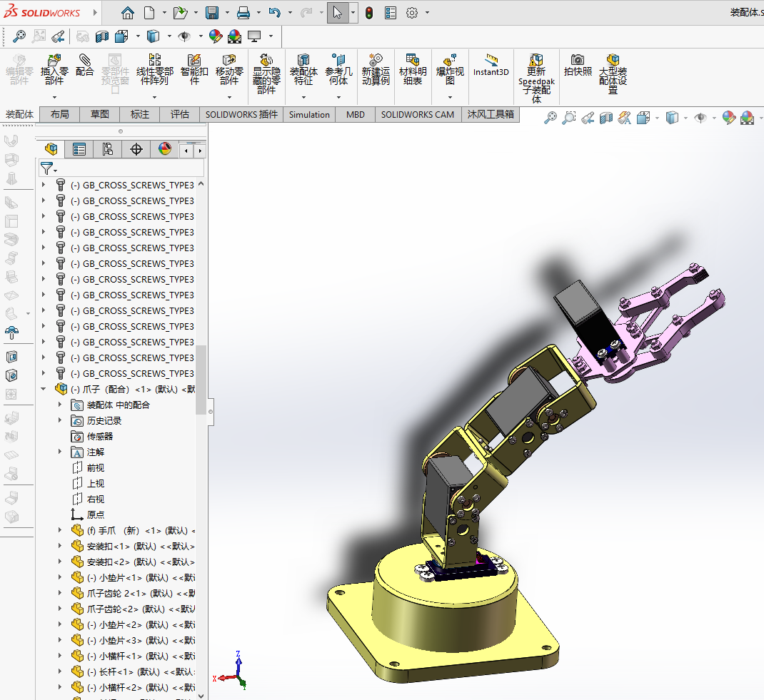Open the DimXpertManager crosshair tab
Viewport: 764px width, 700px height.
pos(136,149)
